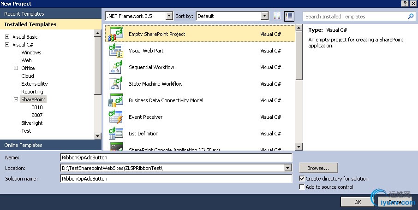Choose Business Data Connectivity Model icon
This screenshot has width=418, height=210.
click(116, 100)
